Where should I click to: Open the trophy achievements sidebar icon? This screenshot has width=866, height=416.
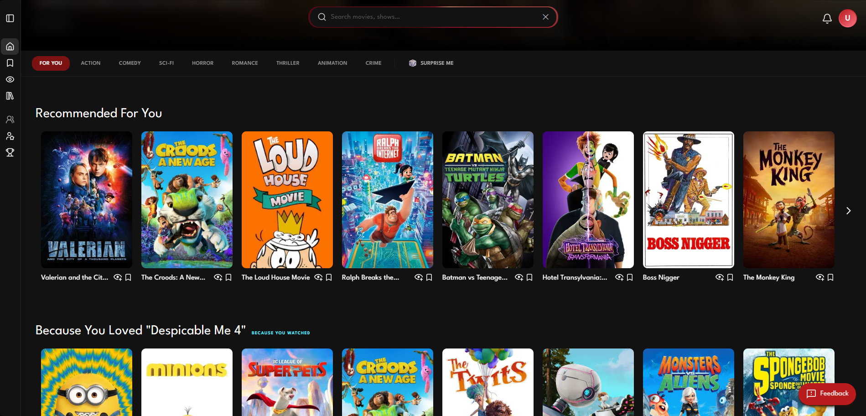click(10, 152)
